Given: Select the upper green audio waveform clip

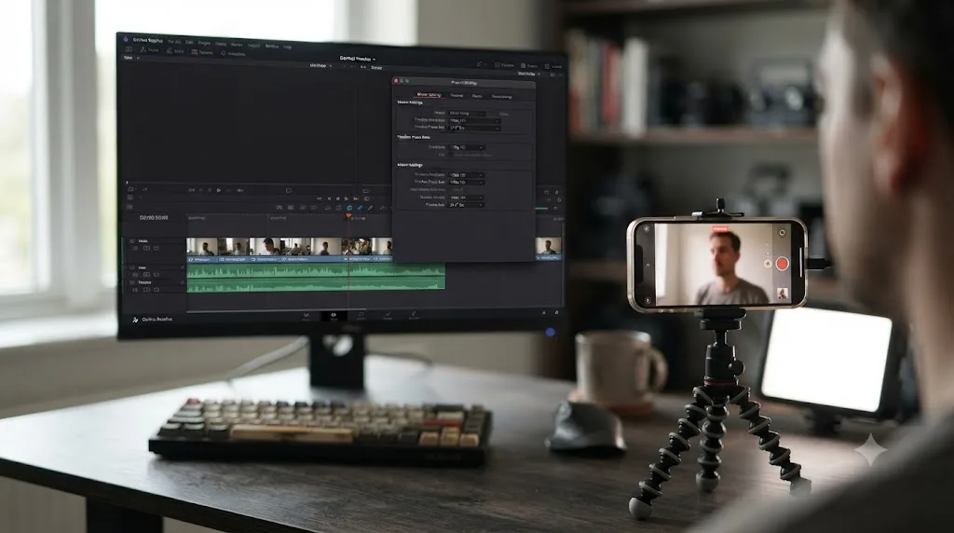Looking at the screenshot, I should pyautogui.click(x=316, y=270).
